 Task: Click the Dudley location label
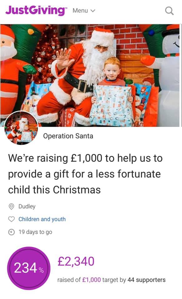tap(27, 206)
